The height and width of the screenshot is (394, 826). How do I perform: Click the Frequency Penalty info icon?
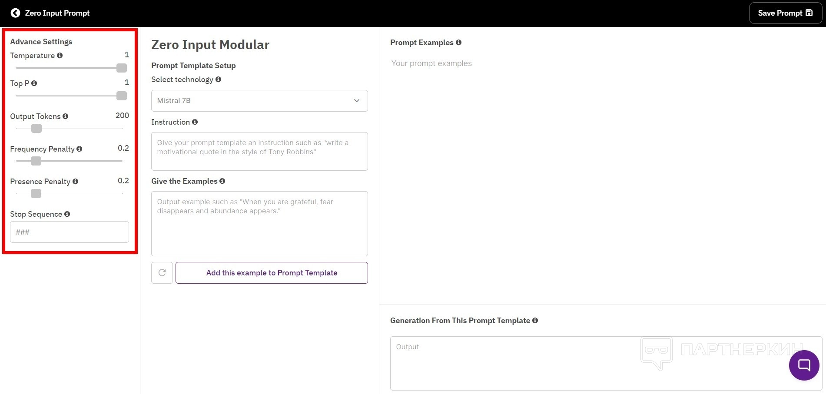[80, 149]
